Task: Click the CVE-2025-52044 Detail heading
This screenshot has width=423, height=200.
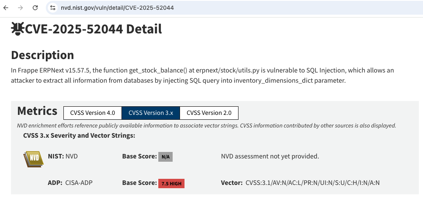Action: 93,29
